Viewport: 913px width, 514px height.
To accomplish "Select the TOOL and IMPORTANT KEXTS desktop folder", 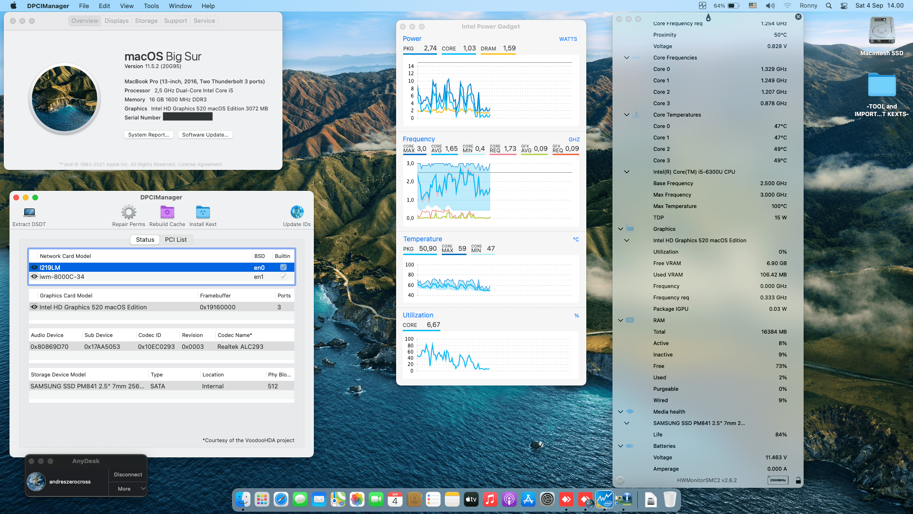I will (x=882, y=85).
